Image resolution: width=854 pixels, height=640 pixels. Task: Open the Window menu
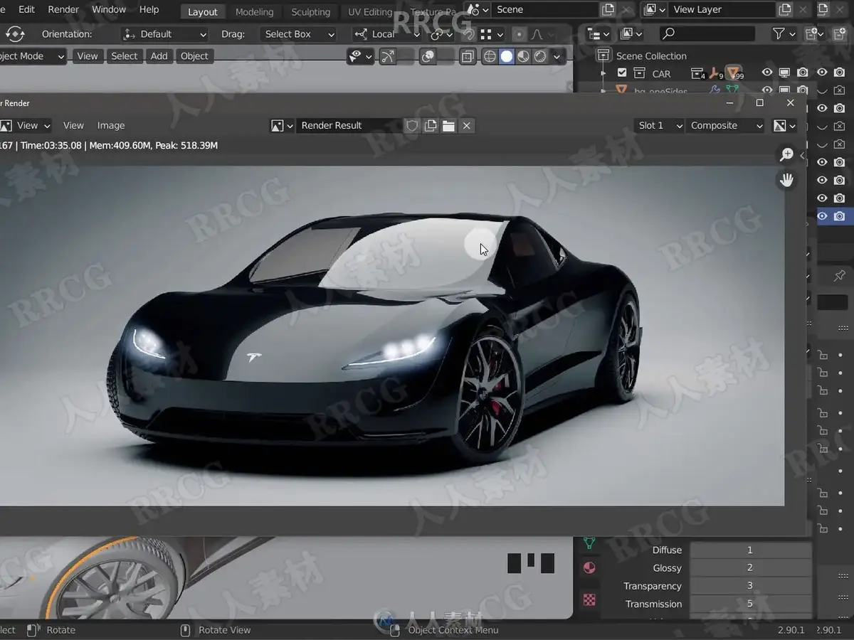(109, 10)
